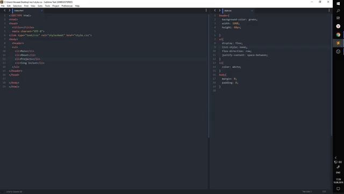Launch Google Chrome from taskbar

point(338,34)
